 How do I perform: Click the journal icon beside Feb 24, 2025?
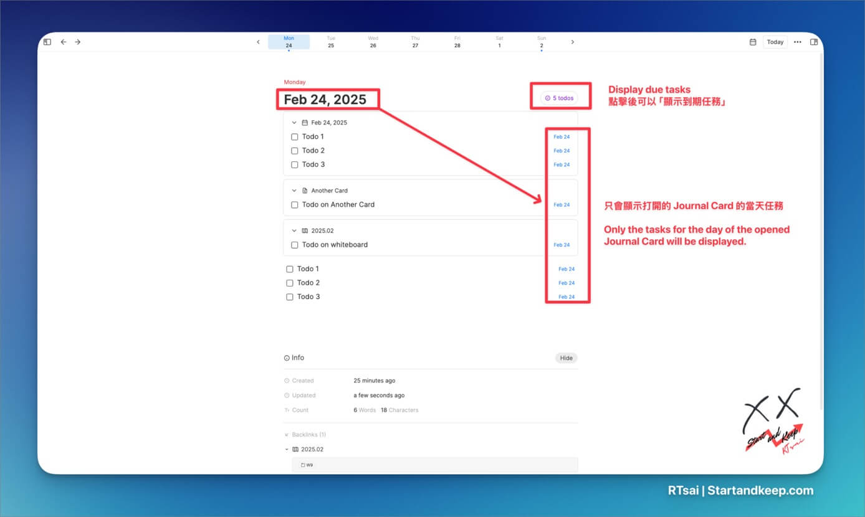(x=305, y=122)
